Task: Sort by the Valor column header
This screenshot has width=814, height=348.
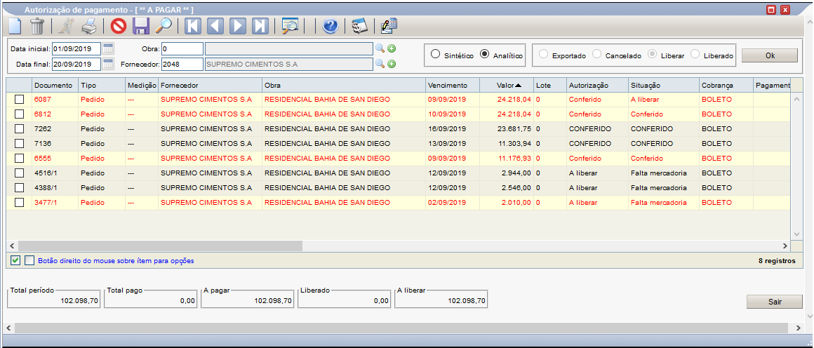Action: [x=506, y=85]
